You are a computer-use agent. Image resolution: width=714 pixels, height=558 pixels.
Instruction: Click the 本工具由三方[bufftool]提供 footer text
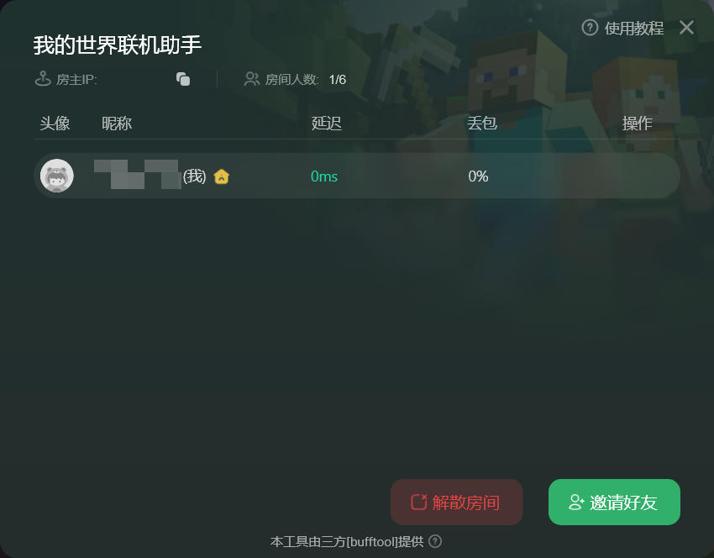click(x=347, y=541)
